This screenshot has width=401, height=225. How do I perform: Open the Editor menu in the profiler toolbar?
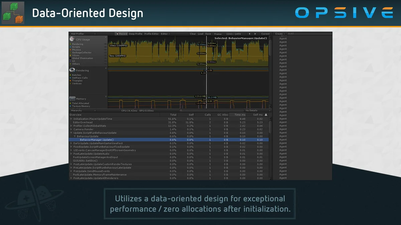click(165, 34)
